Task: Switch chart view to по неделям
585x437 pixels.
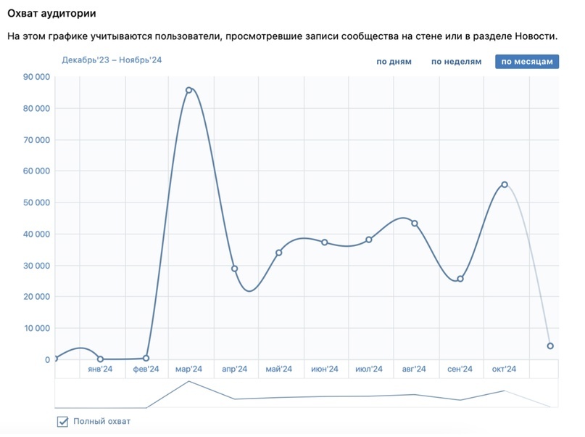Action: click(x=456, y=62)
